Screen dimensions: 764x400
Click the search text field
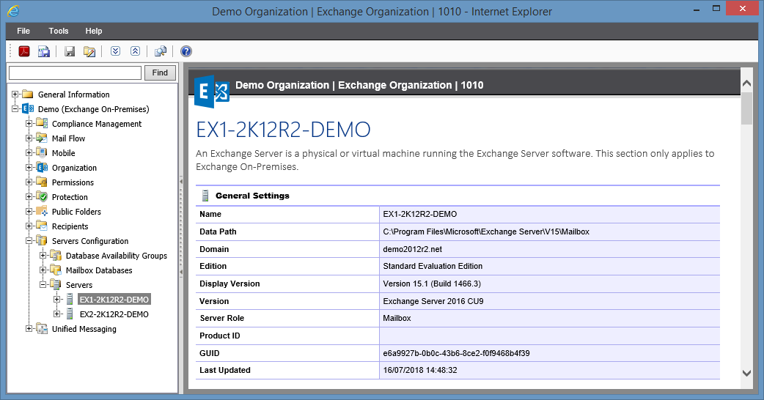click(75, 73)
